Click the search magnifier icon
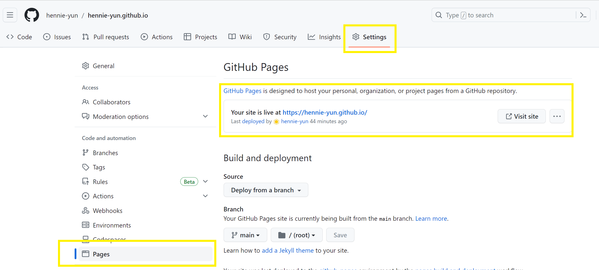Screen dimensions: 599x270 click(439, 15)
